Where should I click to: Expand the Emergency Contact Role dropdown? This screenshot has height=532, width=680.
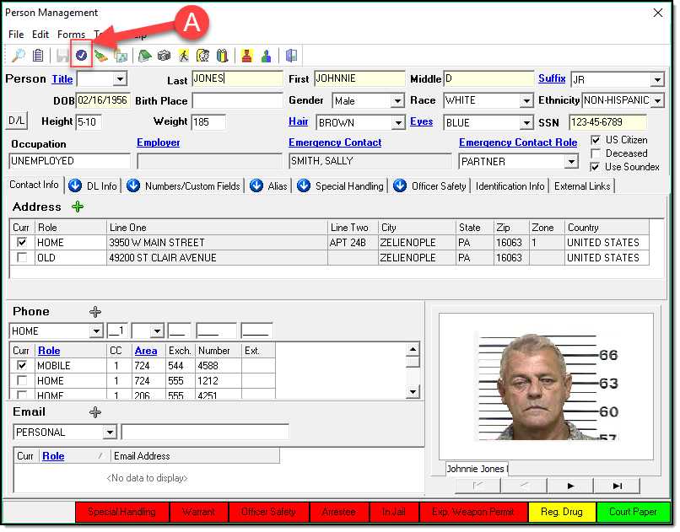coord(570,161)
